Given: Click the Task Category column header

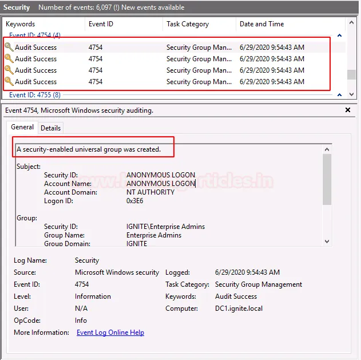Looking at the screenshot, I should pos(188,24).
